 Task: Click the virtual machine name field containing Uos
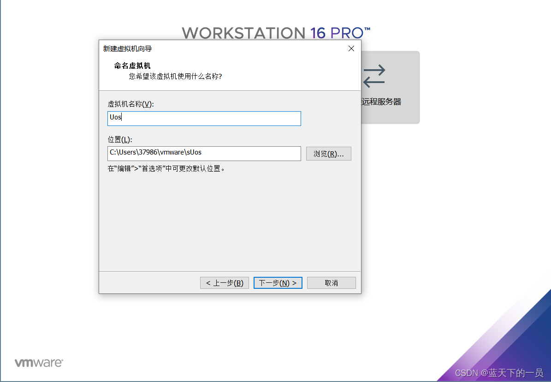(x=204, y=119)
